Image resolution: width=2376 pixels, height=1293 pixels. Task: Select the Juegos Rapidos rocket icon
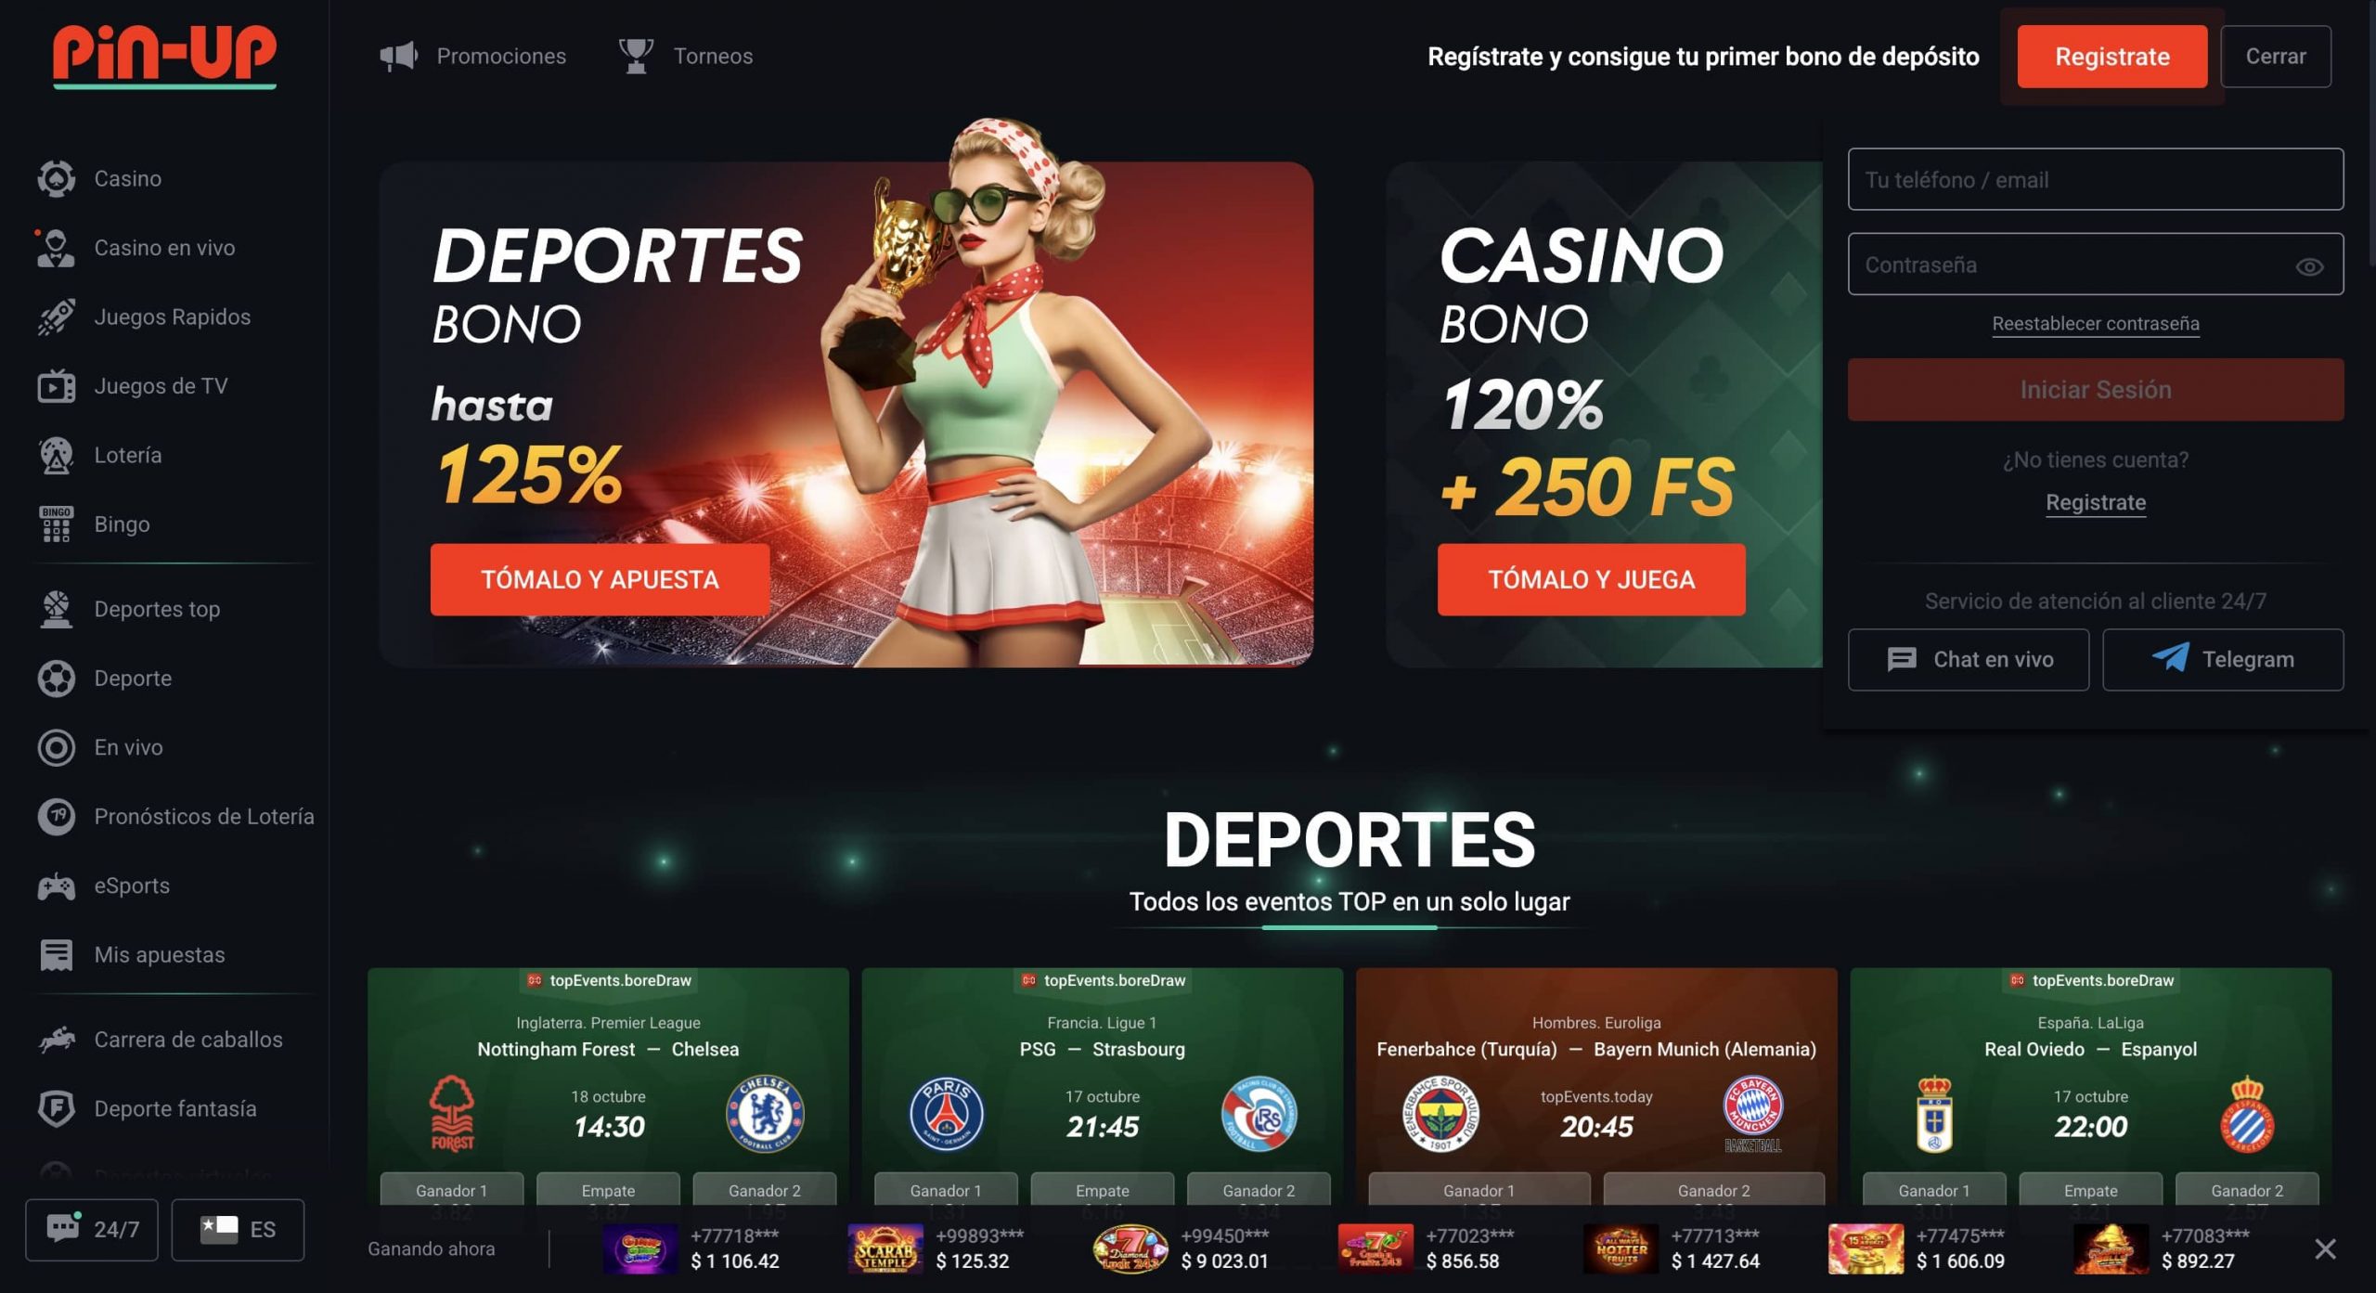(56, 317)
